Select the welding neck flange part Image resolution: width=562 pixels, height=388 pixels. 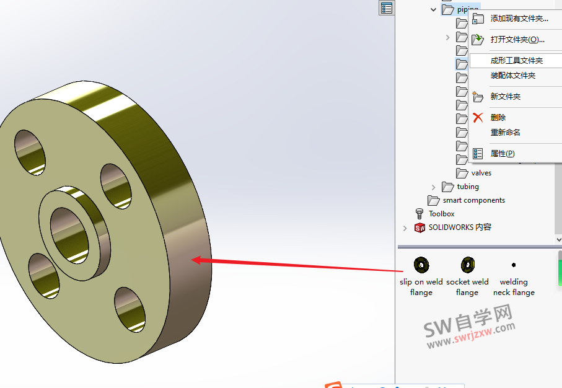[x=513, y=265]
